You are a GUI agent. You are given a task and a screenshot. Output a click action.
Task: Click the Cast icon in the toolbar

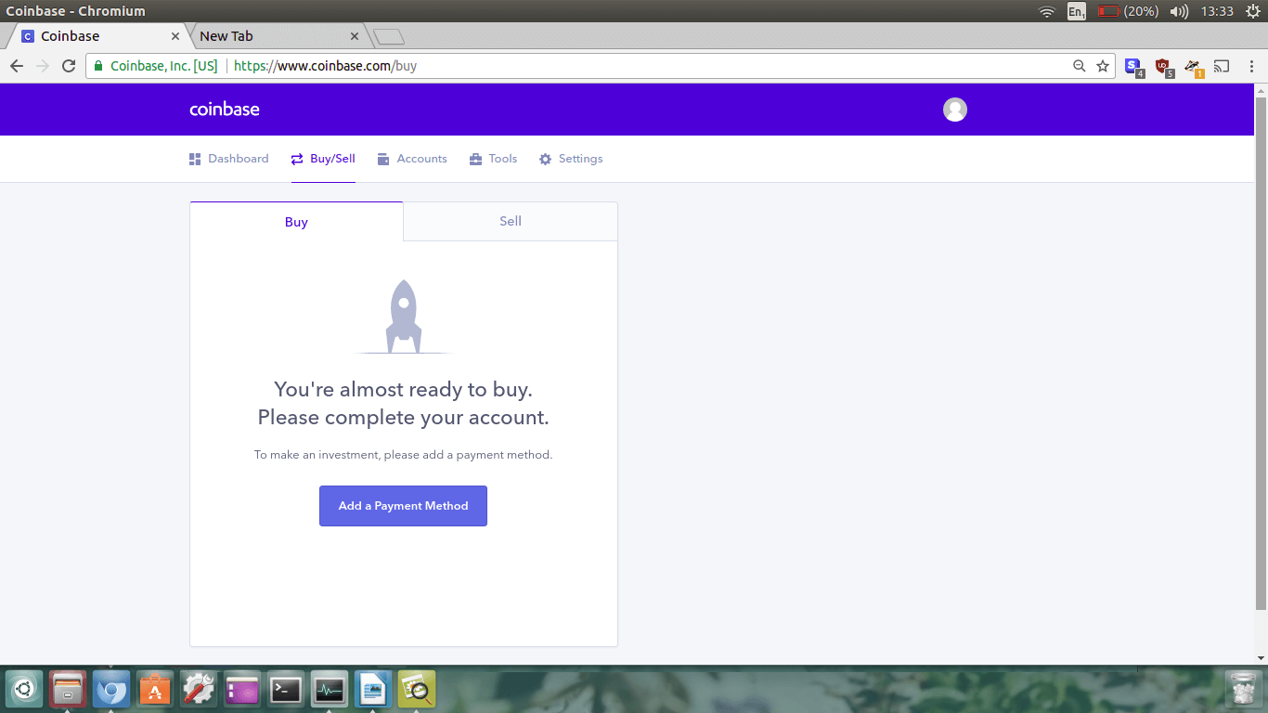[x=1222, y=66]
